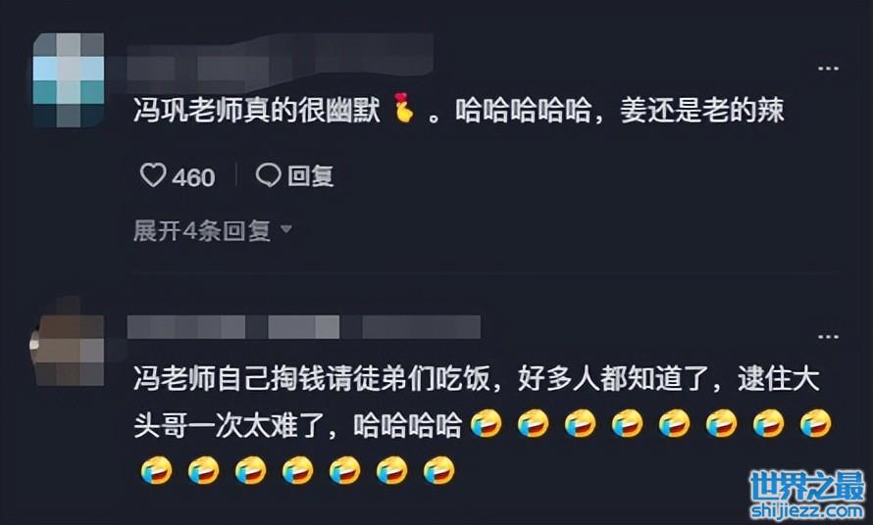Click the 回复 text label
873x525 pixels.
point(310,175)
